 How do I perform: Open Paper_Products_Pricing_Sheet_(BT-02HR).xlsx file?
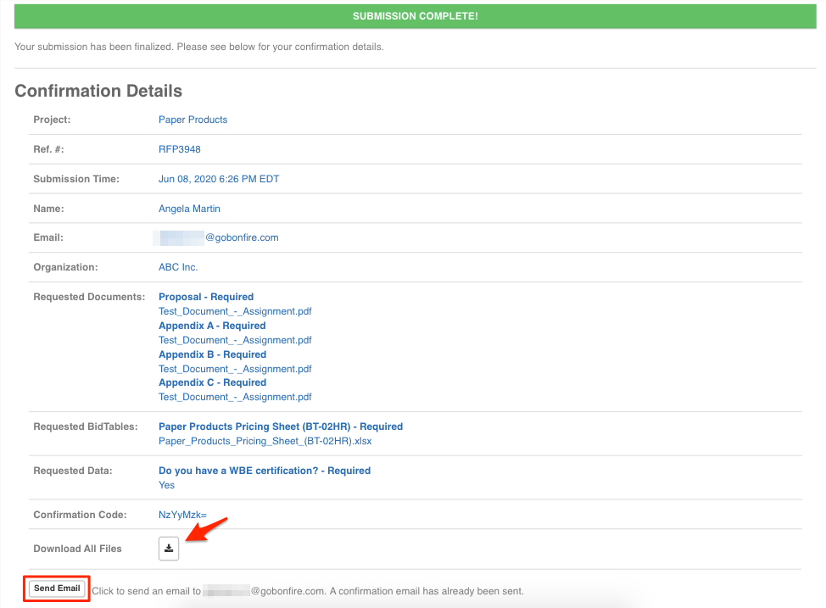pyautogui.click(x=265, y=441)
